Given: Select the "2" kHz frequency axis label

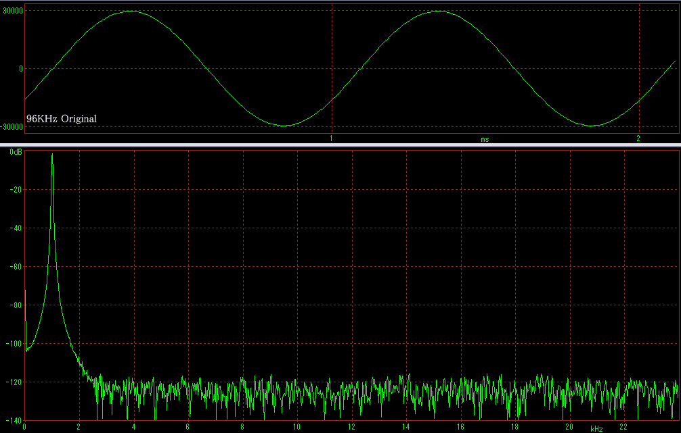Looking at the screenshot, I should click(x=79, y=427).
